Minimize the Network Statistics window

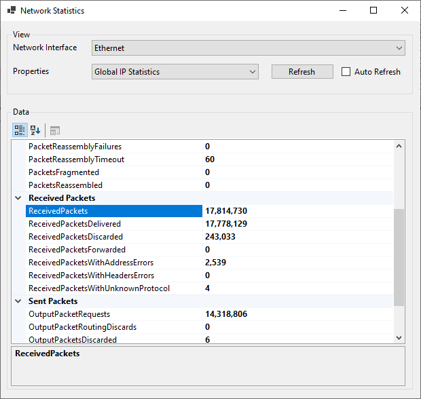(343, 10)
